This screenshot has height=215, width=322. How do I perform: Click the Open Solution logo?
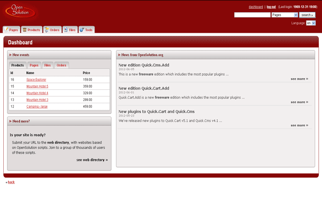coord(20,11)
